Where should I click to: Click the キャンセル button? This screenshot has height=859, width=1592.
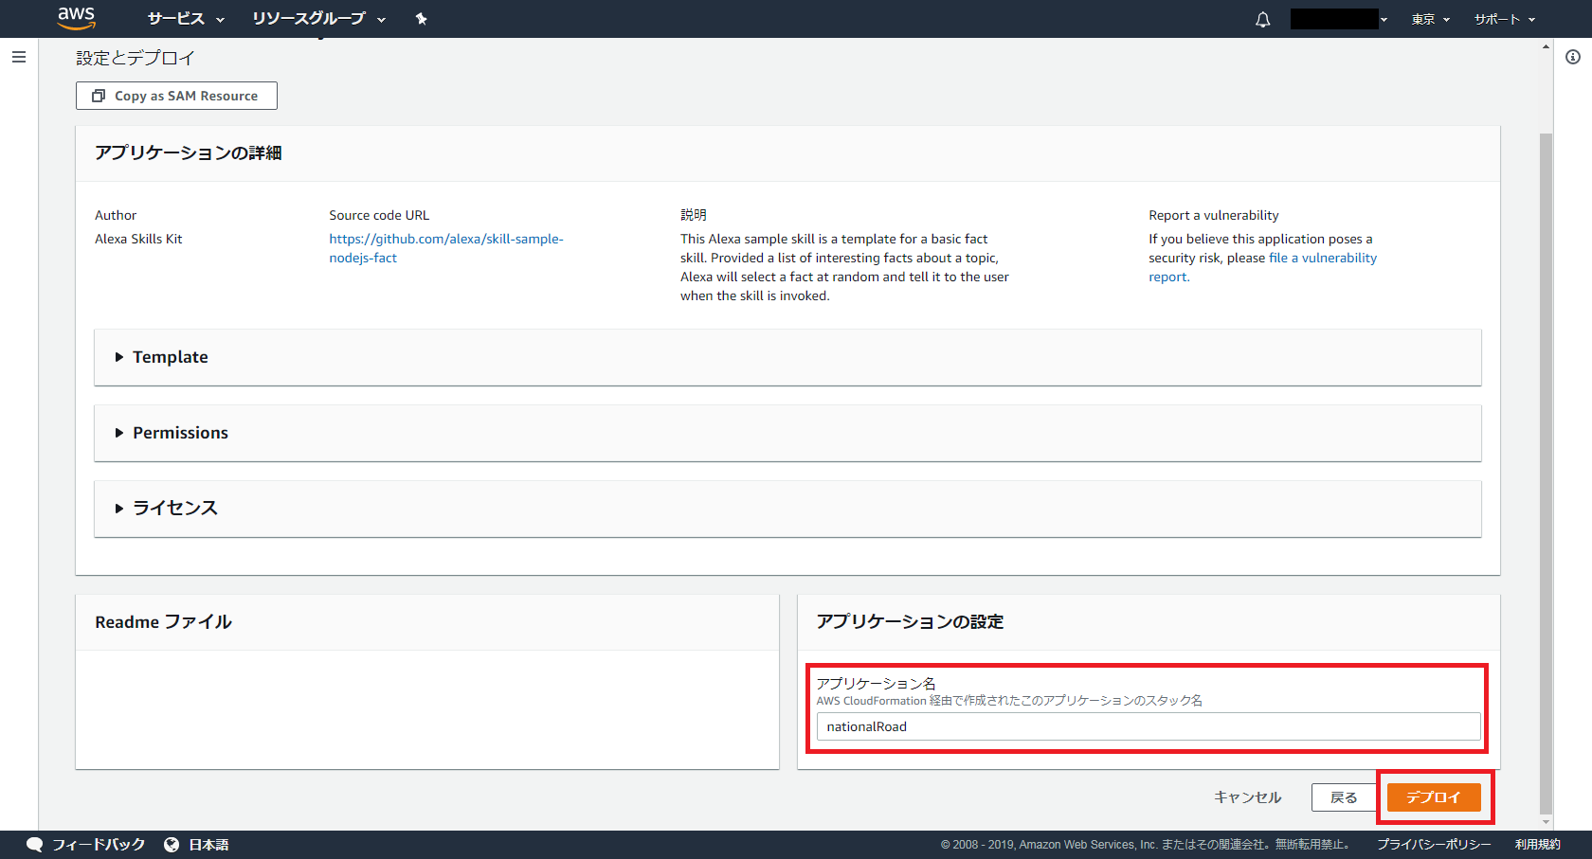pyautogui.click(x=1247, y=797)
